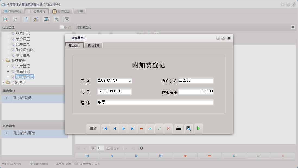The width and height of the screenshot is (298, 168).
Task: Collapse the 信息管理 panel with the « arrow
Action: point(61,27)
